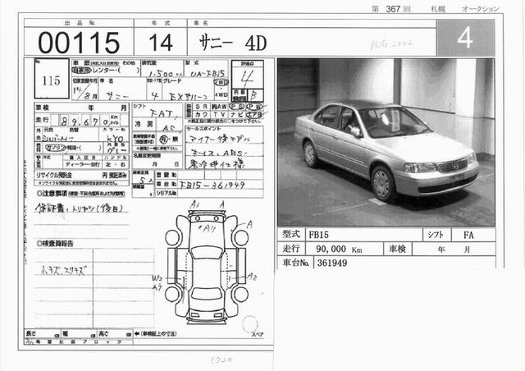This screenshot has width=525, height=371.
Task: Click the シフト value FA
Action: point(468,236)
